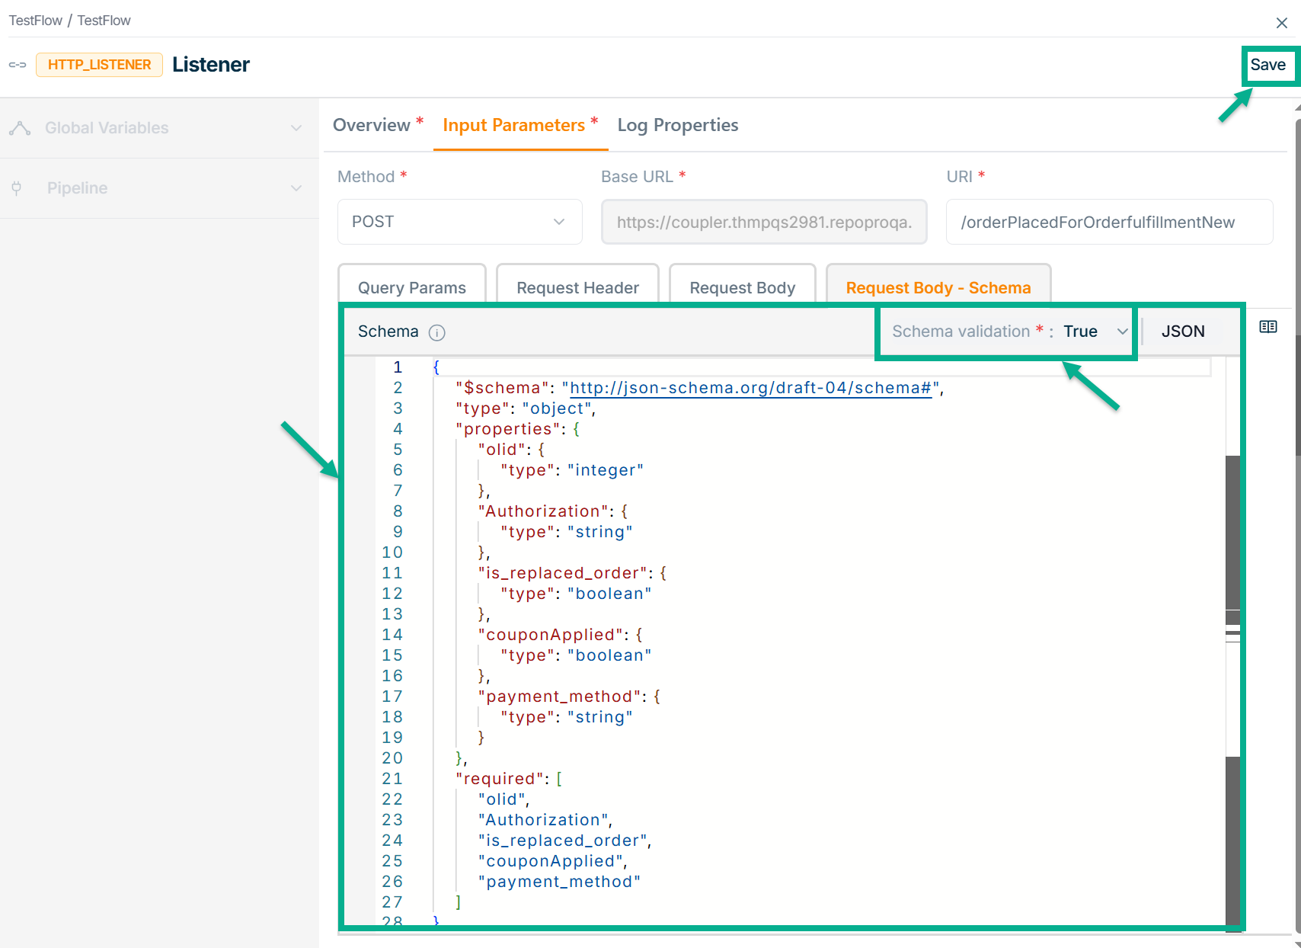Click the URI input field
Viewport: 1301px width, 948px height.
(x=1108, y=222)
